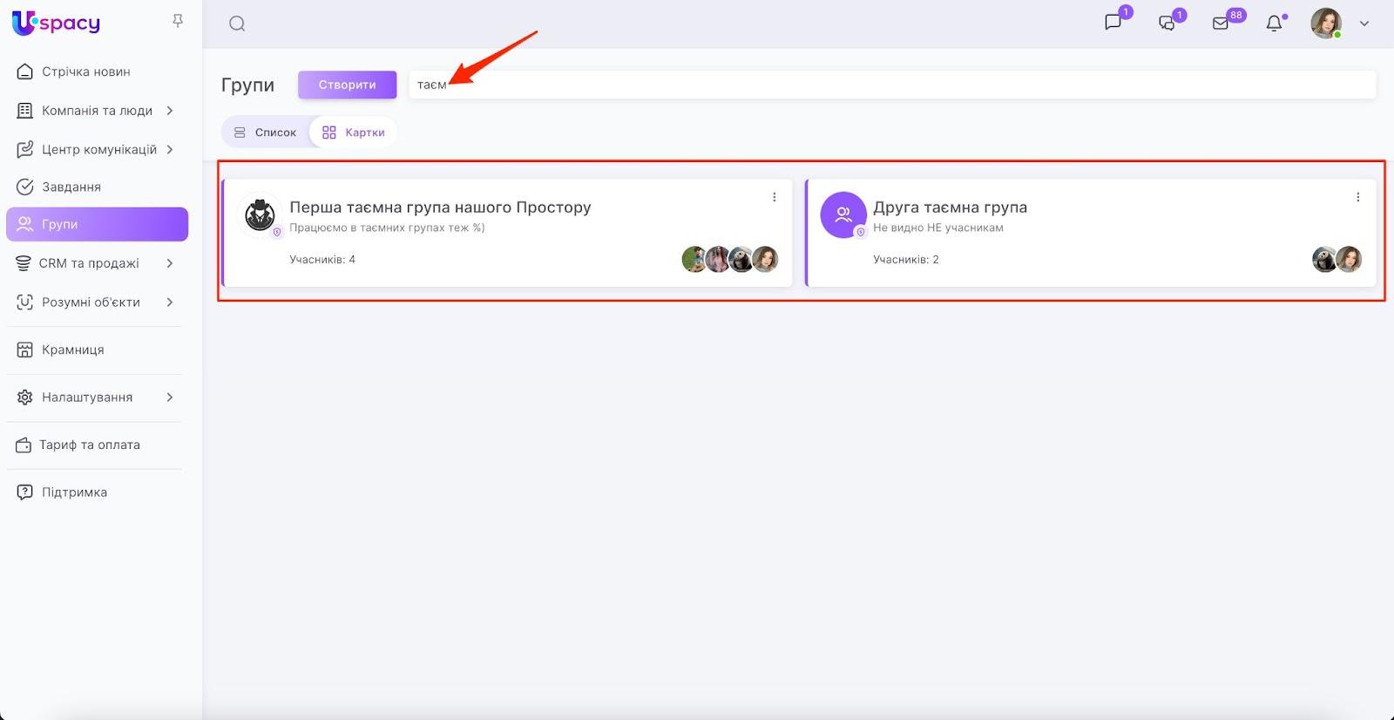Open Компанія та люди menu item

coord(97,111)
